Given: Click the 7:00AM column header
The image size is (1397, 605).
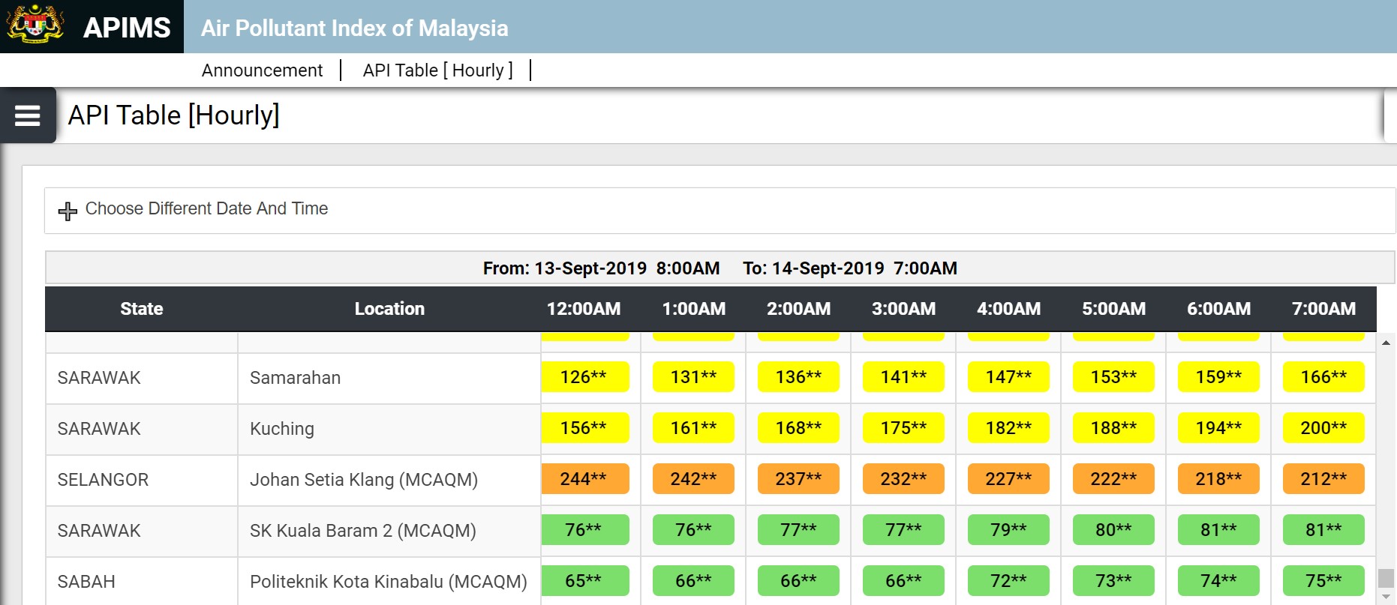Looking at the screenshot, I should (x=1323, y=309).
